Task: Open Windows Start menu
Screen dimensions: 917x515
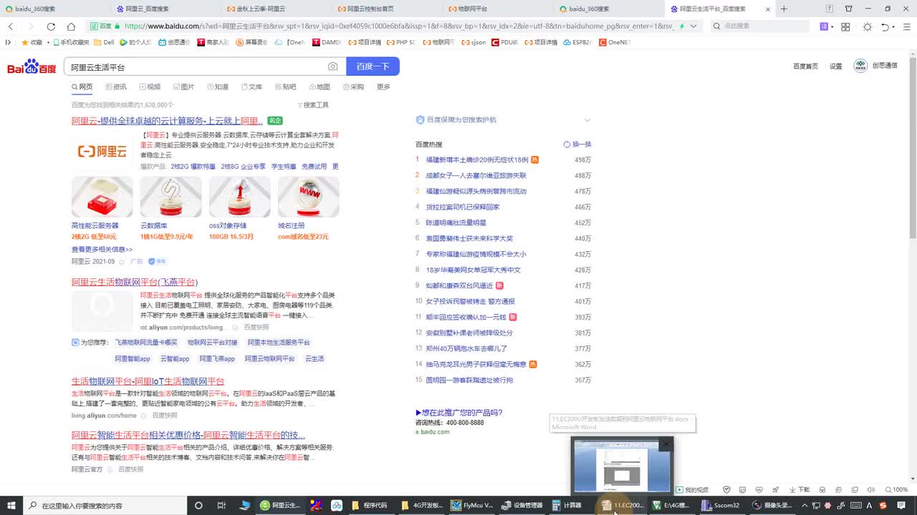Action: pyautogui.click(x=11, y=505)
